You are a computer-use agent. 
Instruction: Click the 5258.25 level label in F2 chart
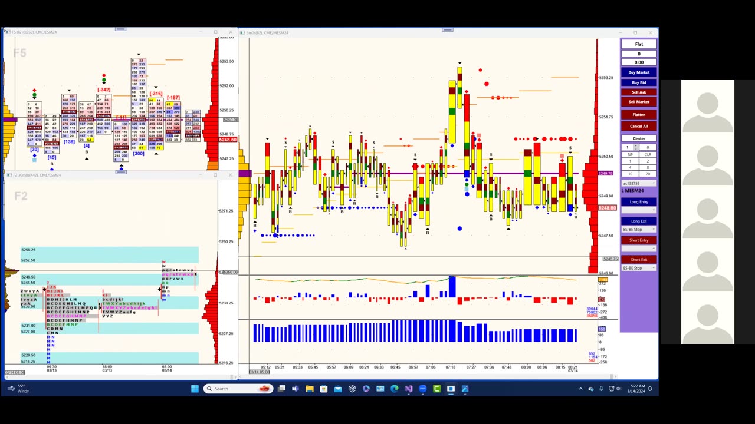click(28, 250)
